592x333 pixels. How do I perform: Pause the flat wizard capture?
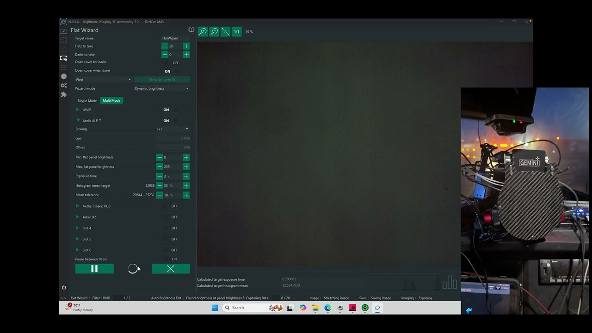click(x=94, y=269)
